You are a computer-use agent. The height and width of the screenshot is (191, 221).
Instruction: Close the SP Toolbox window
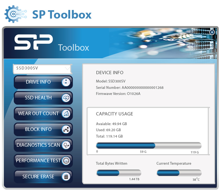[212, 32]
